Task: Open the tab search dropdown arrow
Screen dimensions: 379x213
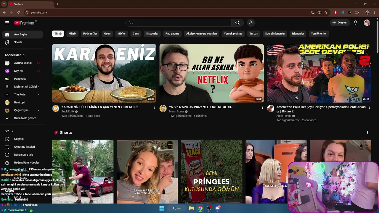Action: (4, 4)
